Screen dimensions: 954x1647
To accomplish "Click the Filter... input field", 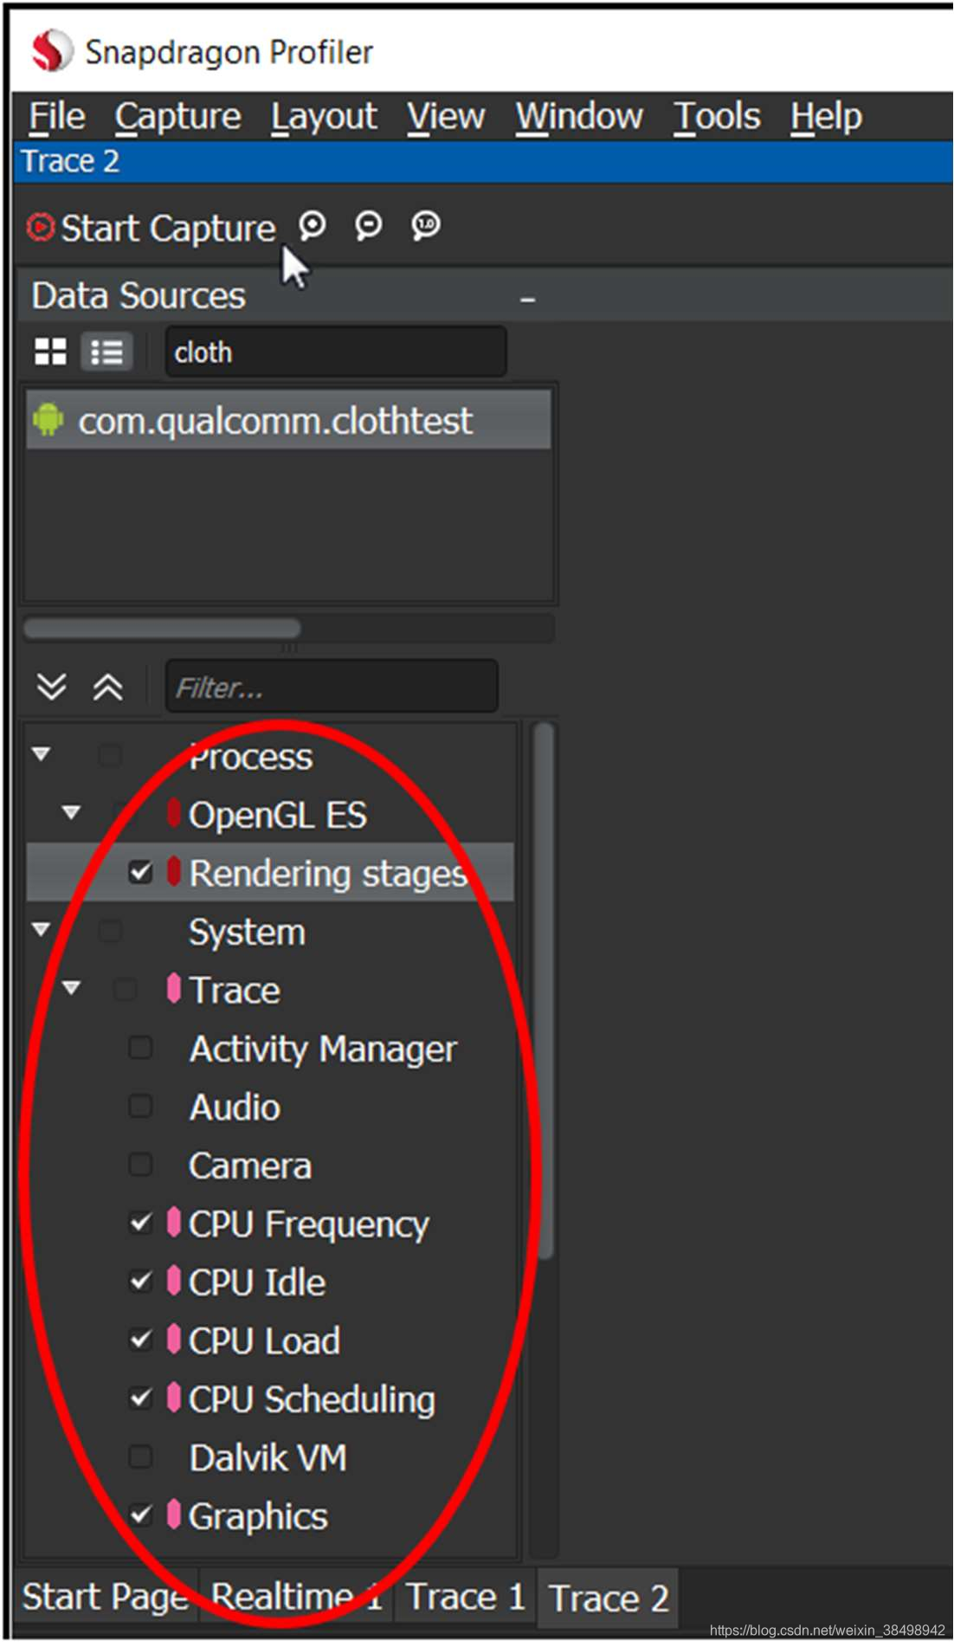I will (x=332, y=687).
